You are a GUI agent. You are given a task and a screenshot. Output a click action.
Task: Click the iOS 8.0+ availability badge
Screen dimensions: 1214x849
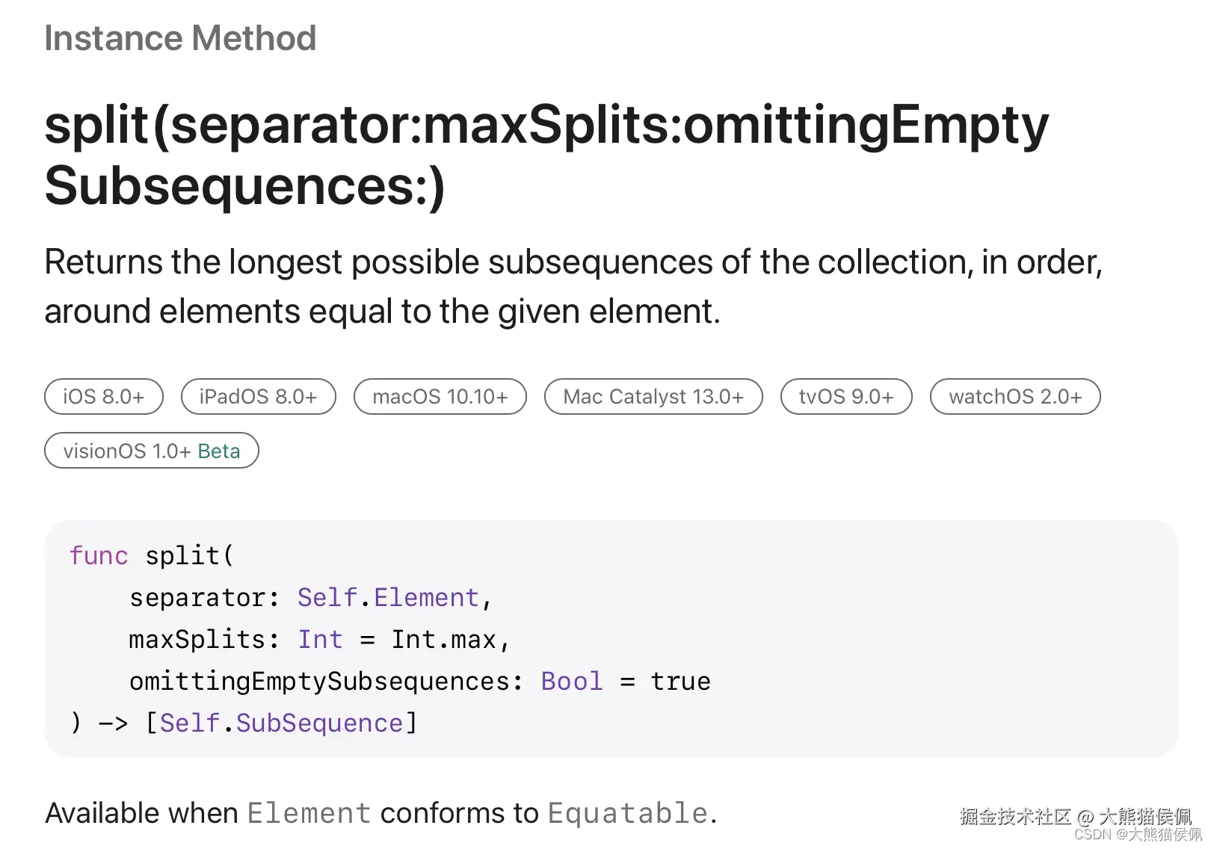[x=103, y=396]
